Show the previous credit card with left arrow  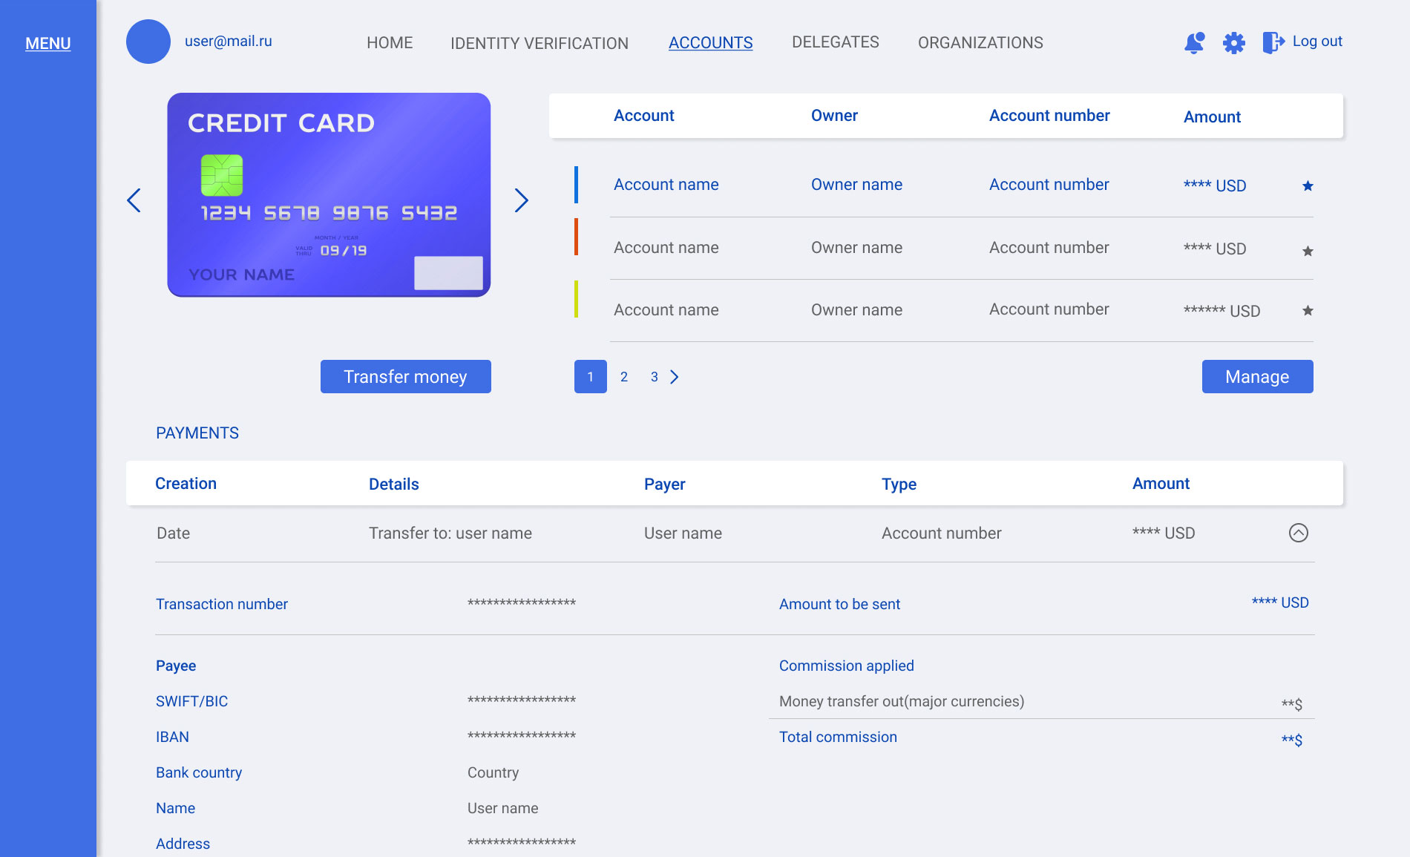click(x=134, y=200)
